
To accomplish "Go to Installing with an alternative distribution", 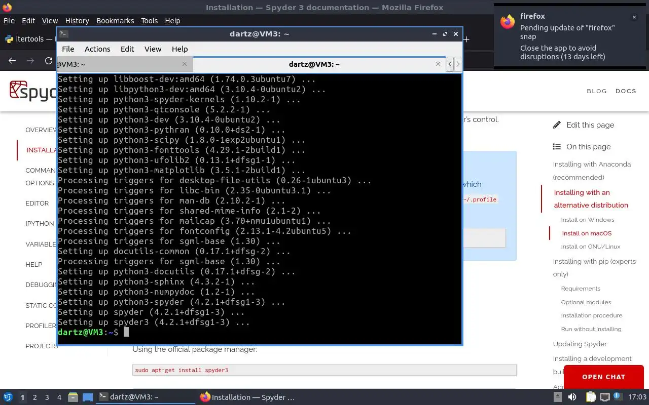I will point(591,198).
